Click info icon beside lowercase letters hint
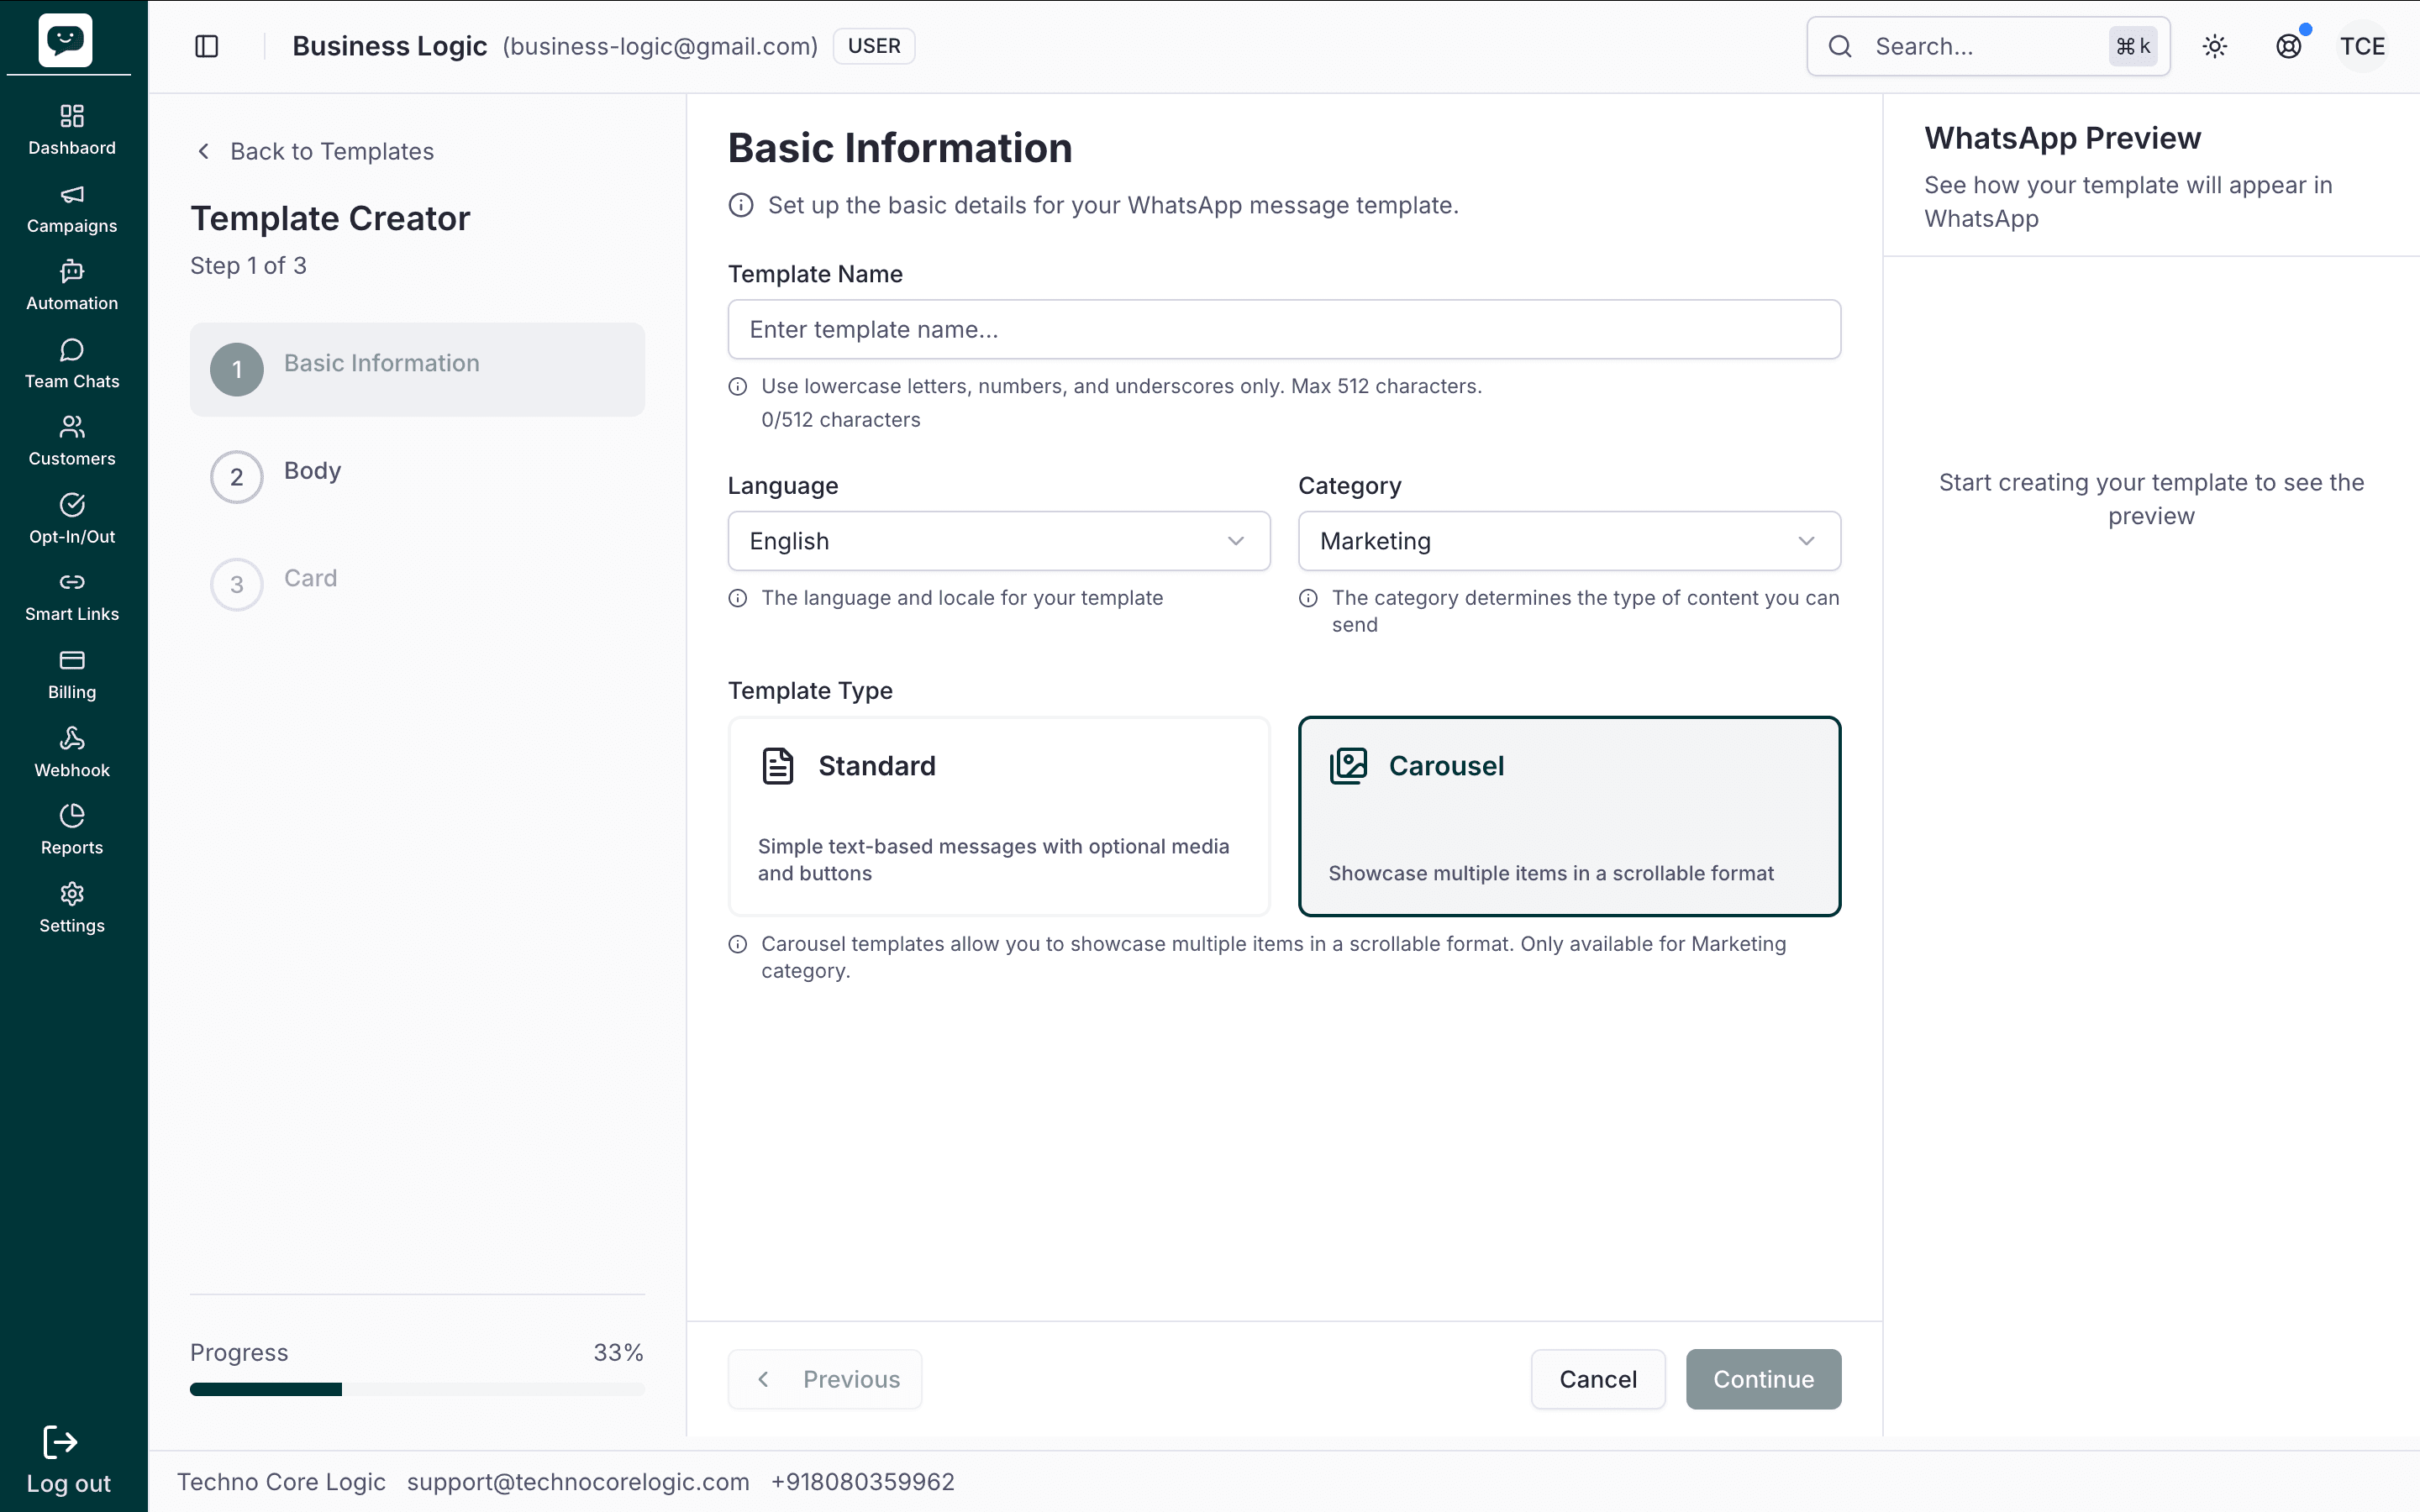This screenshot has height=1512, width=2420. [738, 386]
